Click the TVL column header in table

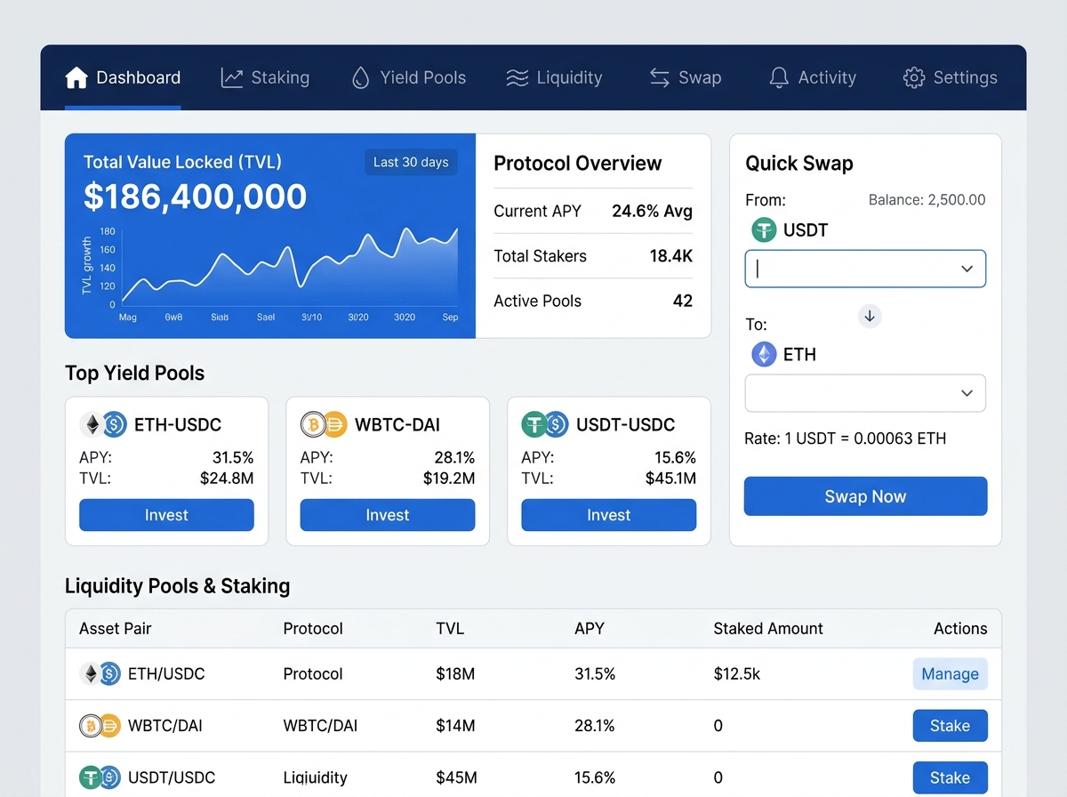[x=450, y=629]
